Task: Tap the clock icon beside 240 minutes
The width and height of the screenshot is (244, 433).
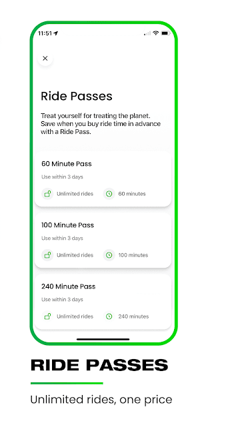Action: pos(109,316)
